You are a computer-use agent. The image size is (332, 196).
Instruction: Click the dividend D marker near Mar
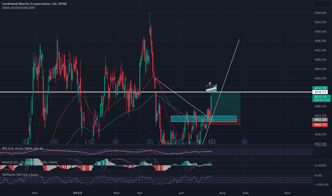(115, 141)
